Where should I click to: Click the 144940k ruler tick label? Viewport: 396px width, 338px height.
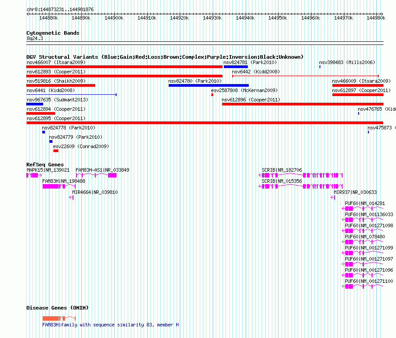coord(245,18)
